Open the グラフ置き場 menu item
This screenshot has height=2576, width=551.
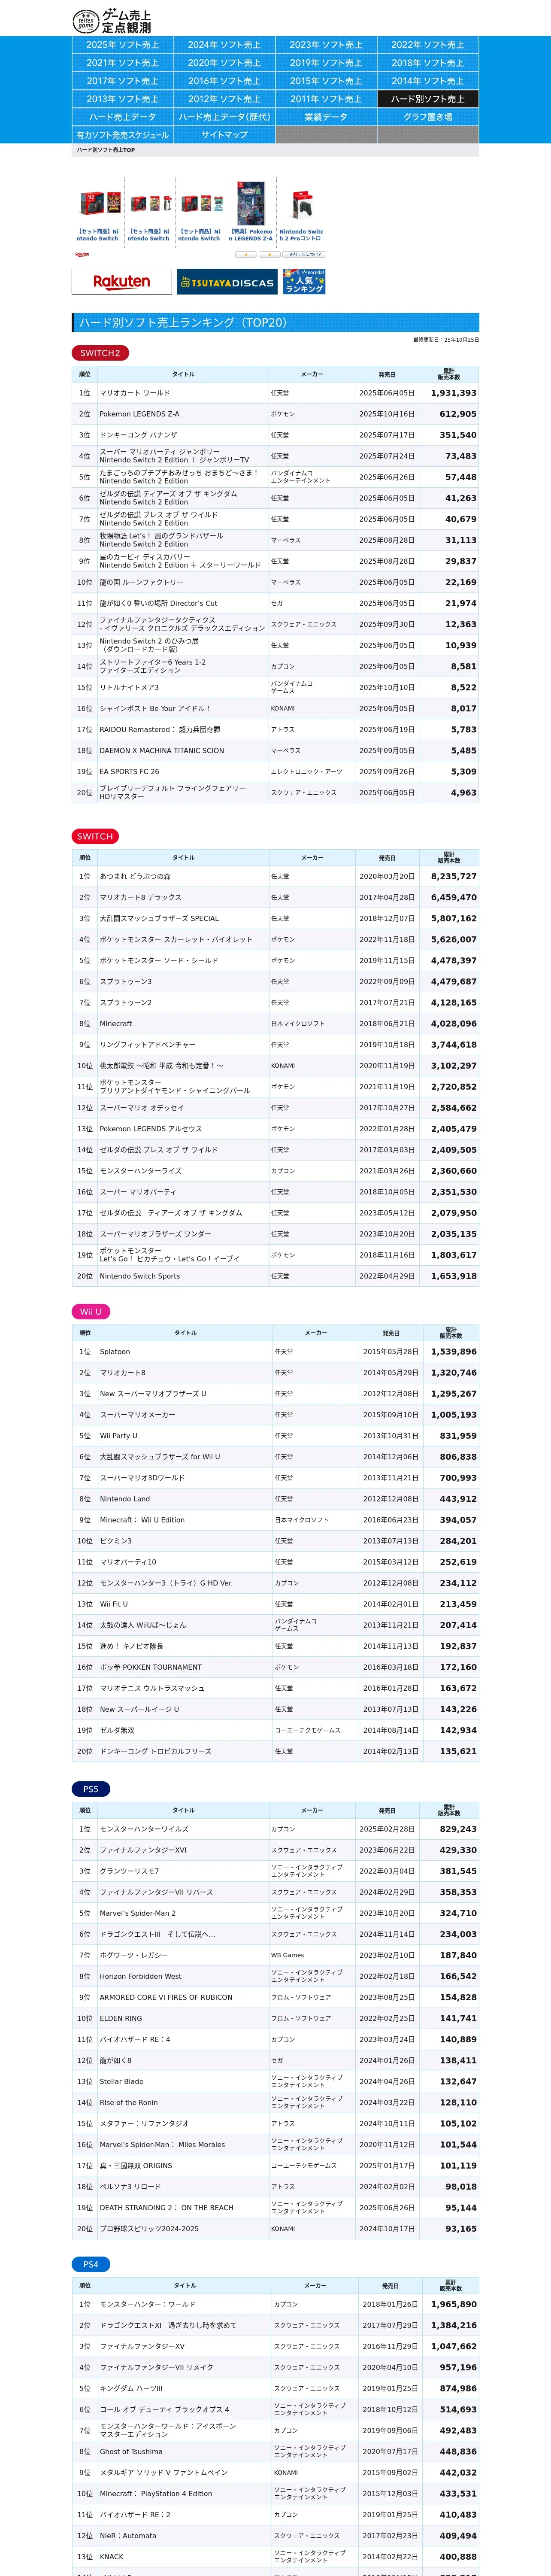(427, 117)
